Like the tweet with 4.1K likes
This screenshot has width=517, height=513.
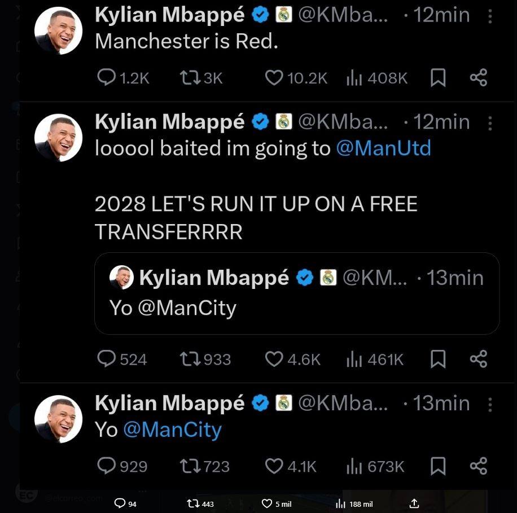[x=273, y=466]
